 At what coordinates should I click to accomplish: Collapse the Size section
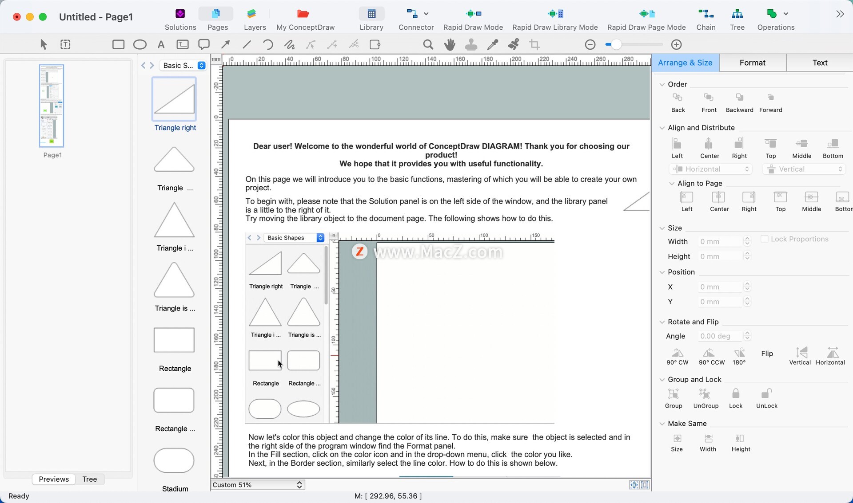[x=662, y=228]
